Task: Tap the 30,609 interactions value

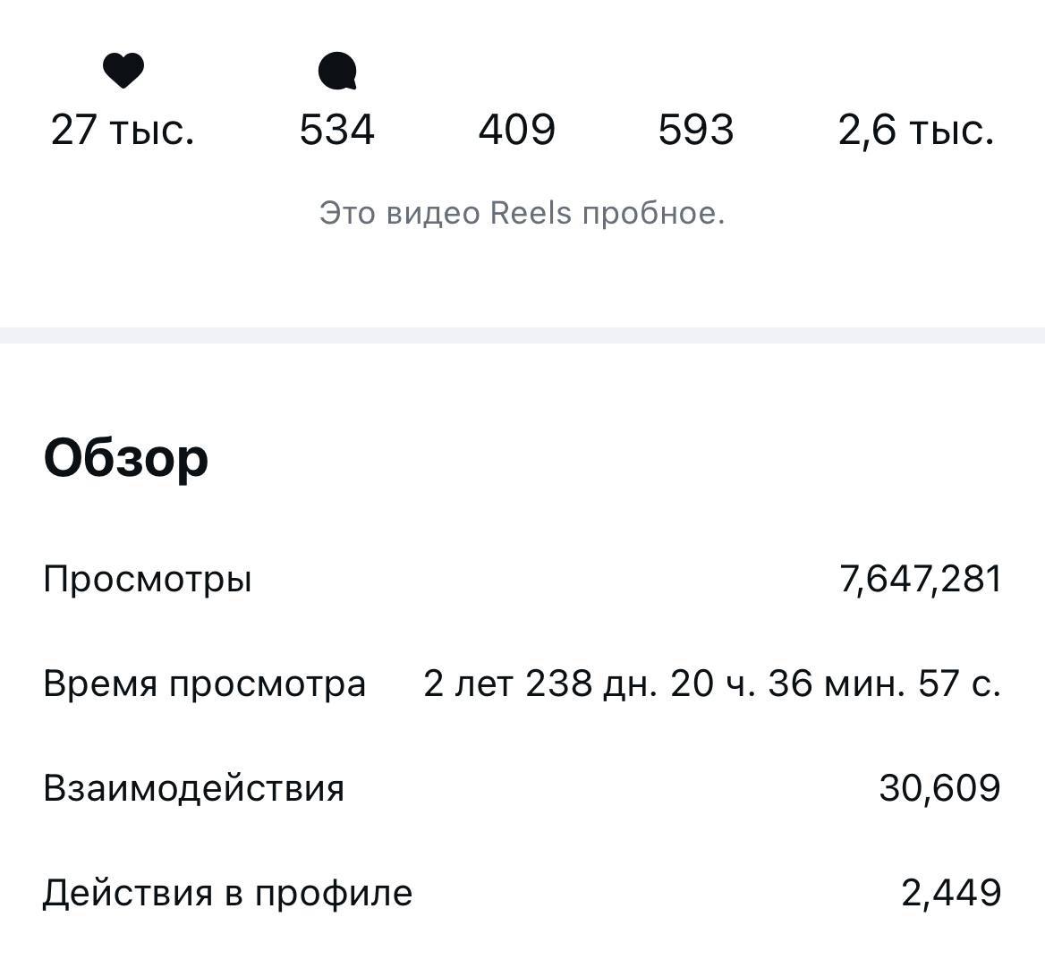Action: tap(939, 789)
